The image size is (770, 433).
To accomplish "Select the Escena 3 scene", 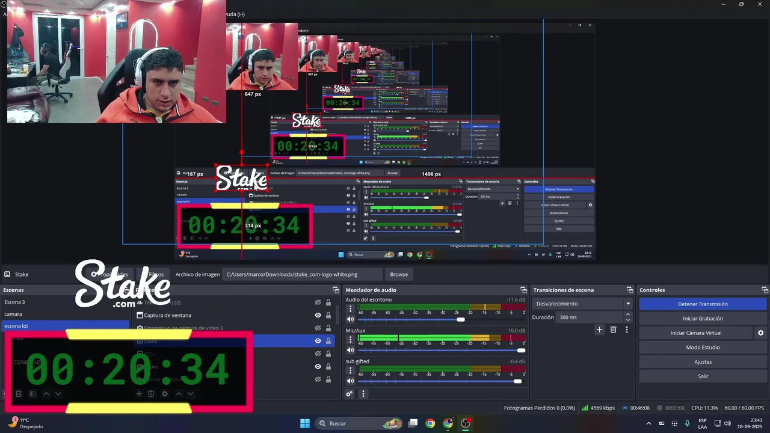I will [x=65, y=302].
